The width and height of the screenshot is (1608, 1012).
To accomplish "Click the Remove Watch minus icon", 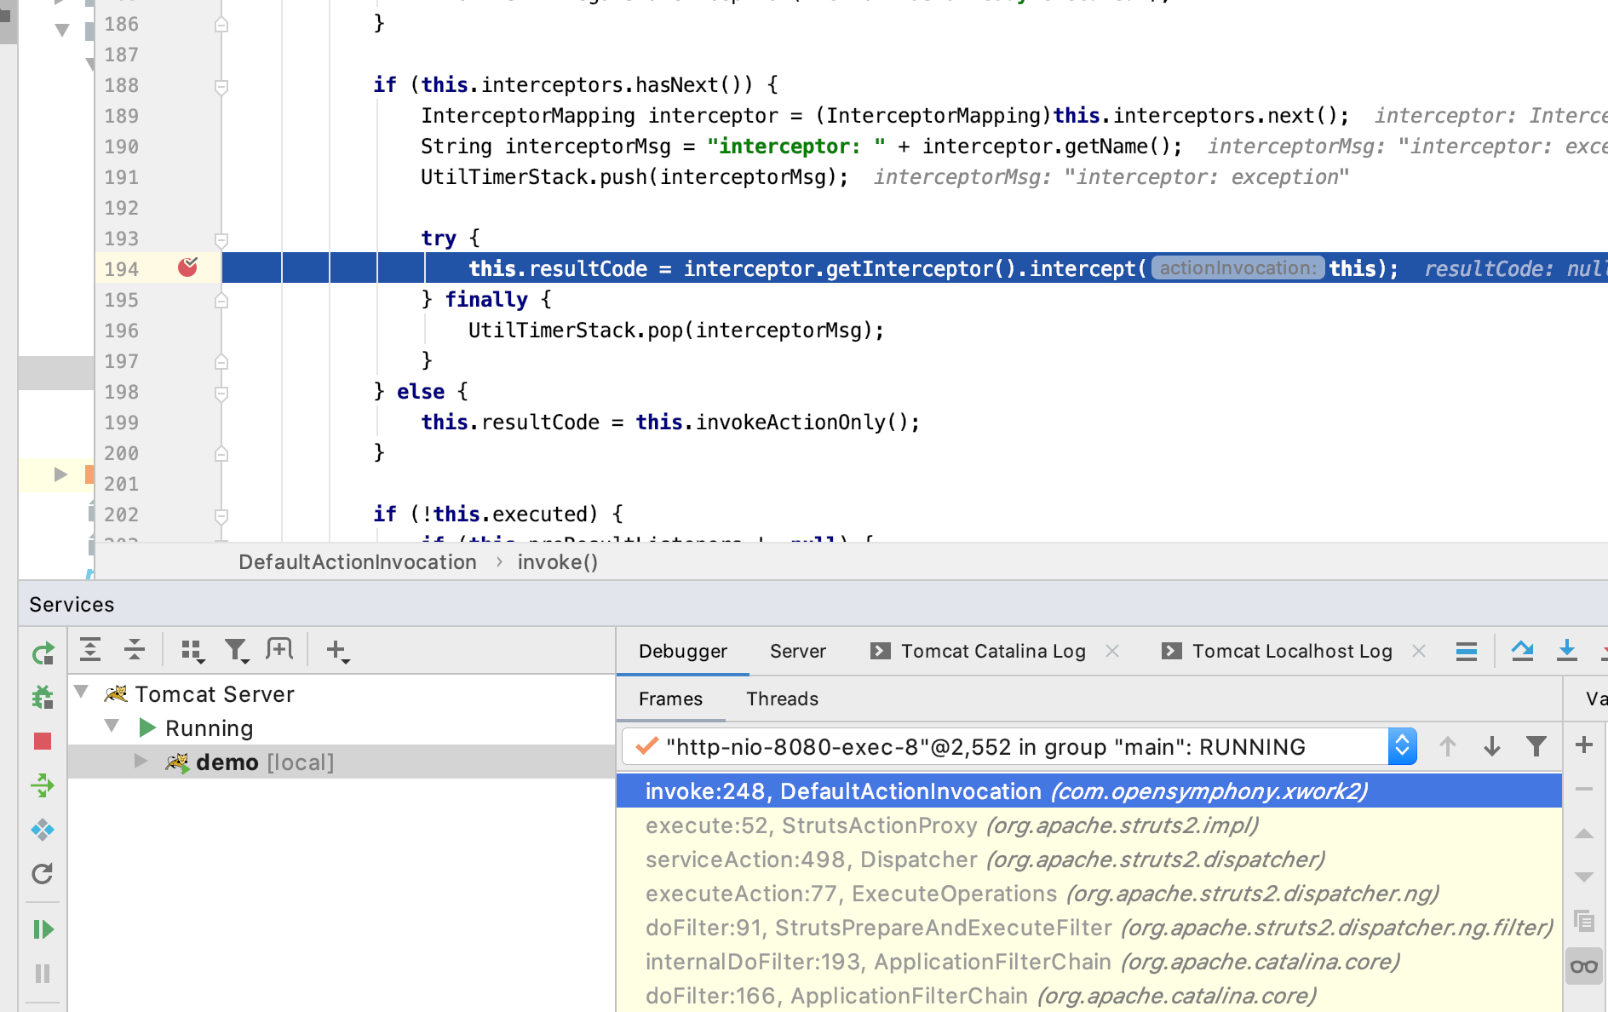I will point(1584,790).
